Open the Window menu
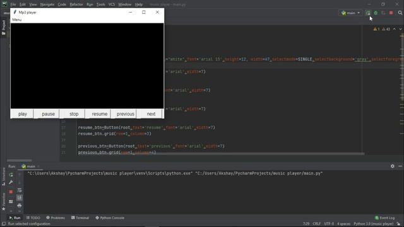Image resolution: width=404 pixels, height=227 pixels. point(125,4)
